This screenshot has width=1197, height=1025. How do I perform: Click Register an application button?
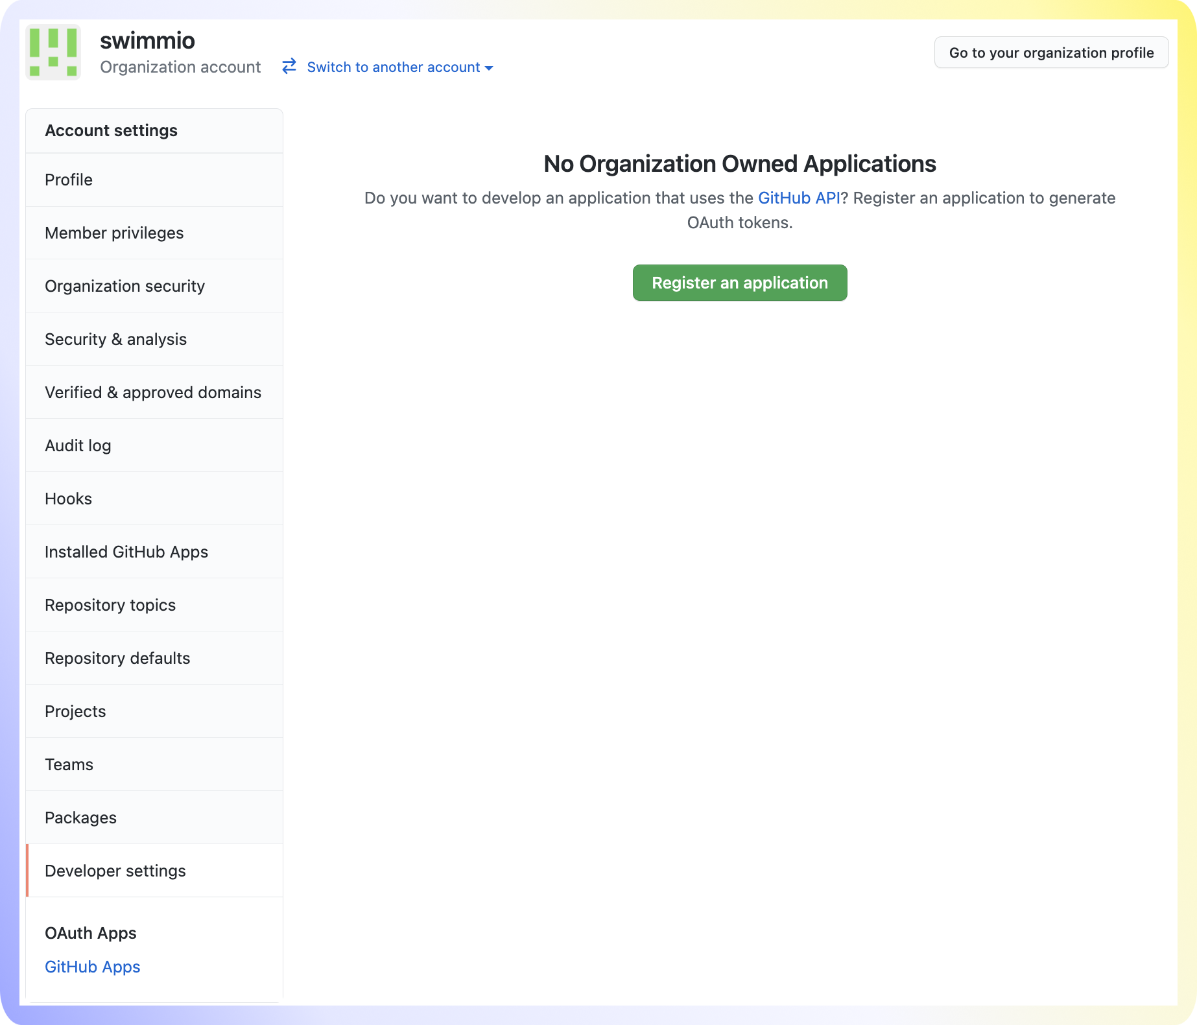click(740, 283)
